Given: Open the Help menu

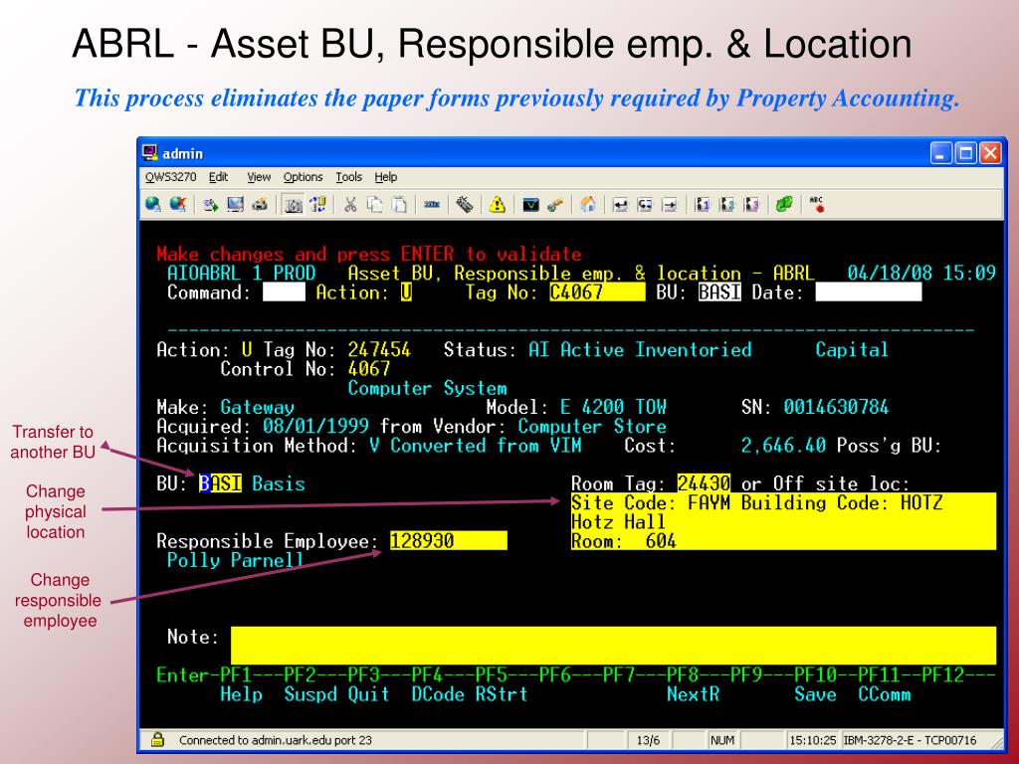Looking at the screenshot, I should [385, 177].
